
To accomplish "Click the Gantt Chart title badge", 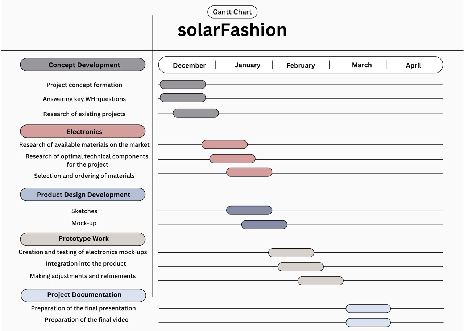I will click(232, 12).
